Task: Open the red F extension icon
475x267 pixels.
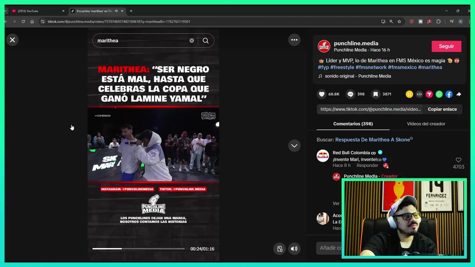Action: [x=429, y=22]
